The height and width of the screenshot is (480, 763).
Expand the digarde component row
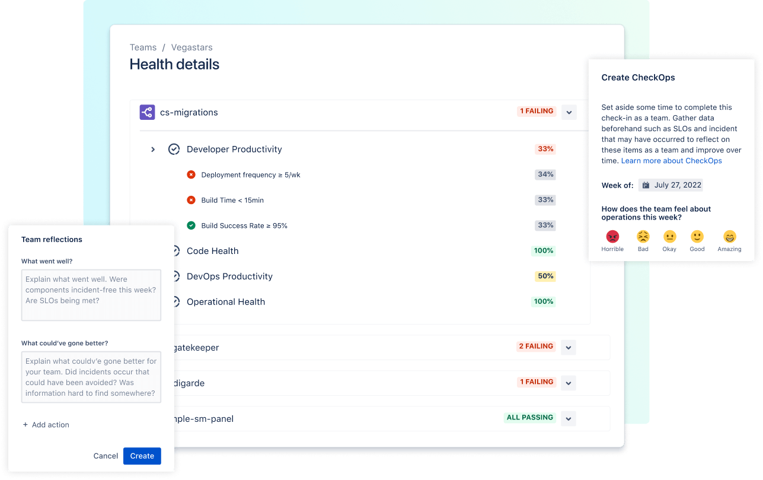tap(568, 383)
